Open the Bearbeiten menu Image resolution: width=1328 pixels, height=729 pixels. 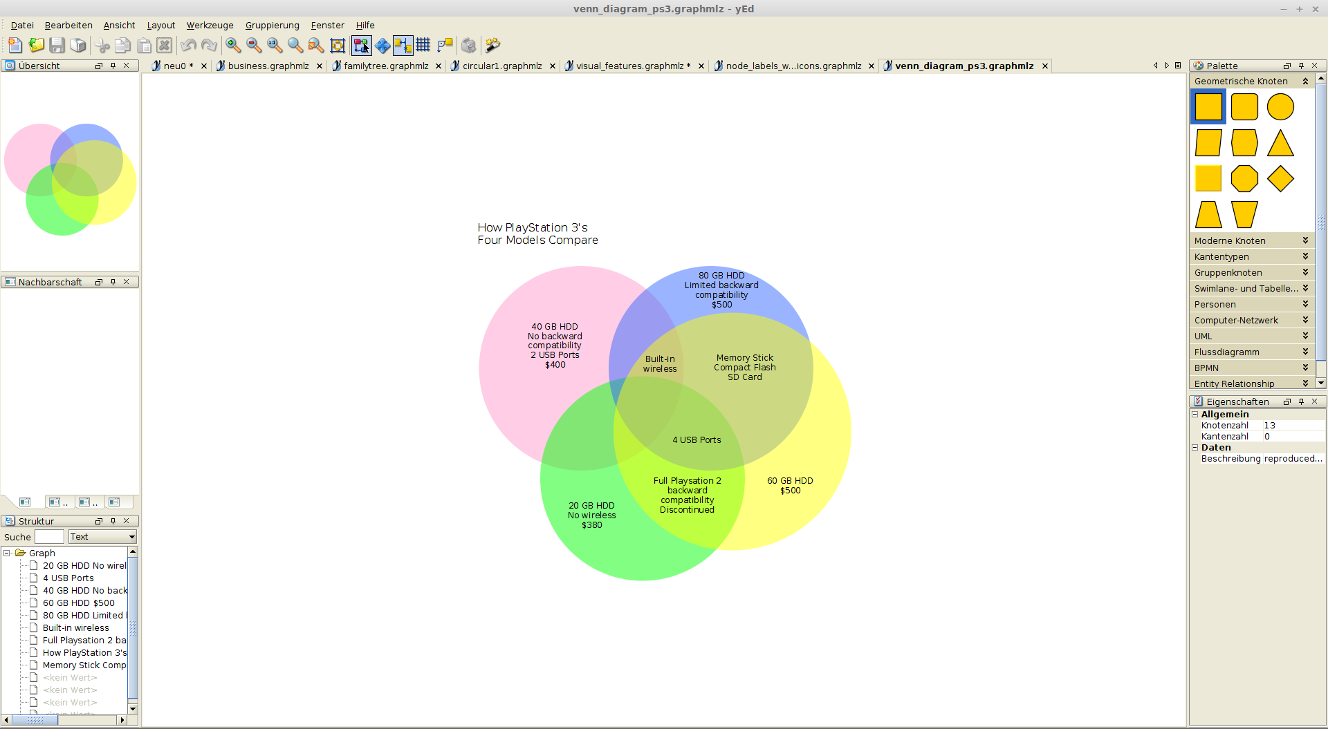point(68,26)
